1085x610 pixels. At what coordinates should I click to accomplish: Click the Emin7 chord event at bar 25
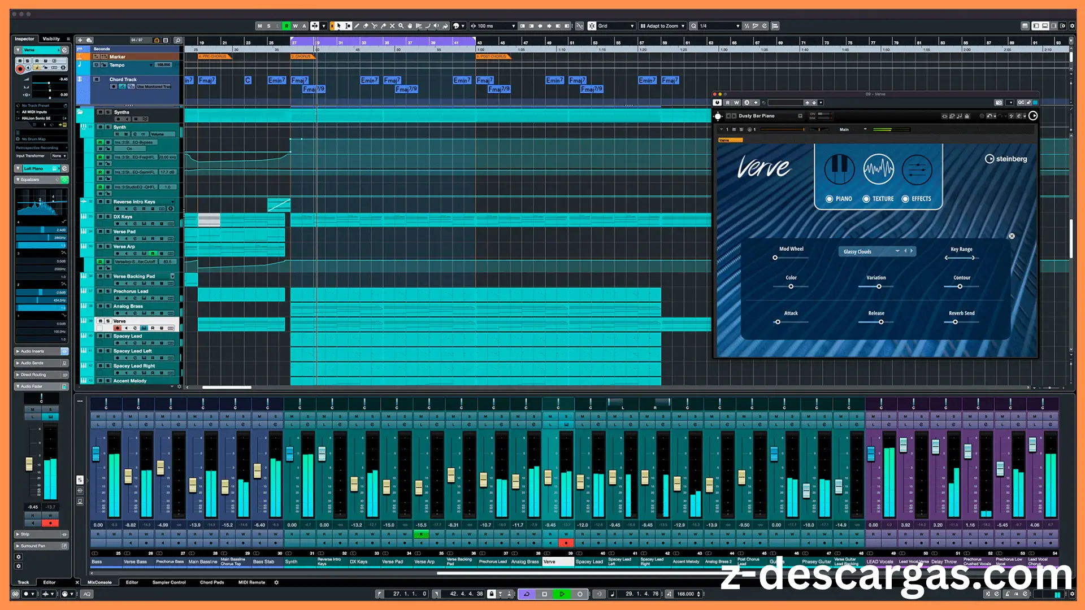(276, 80)
